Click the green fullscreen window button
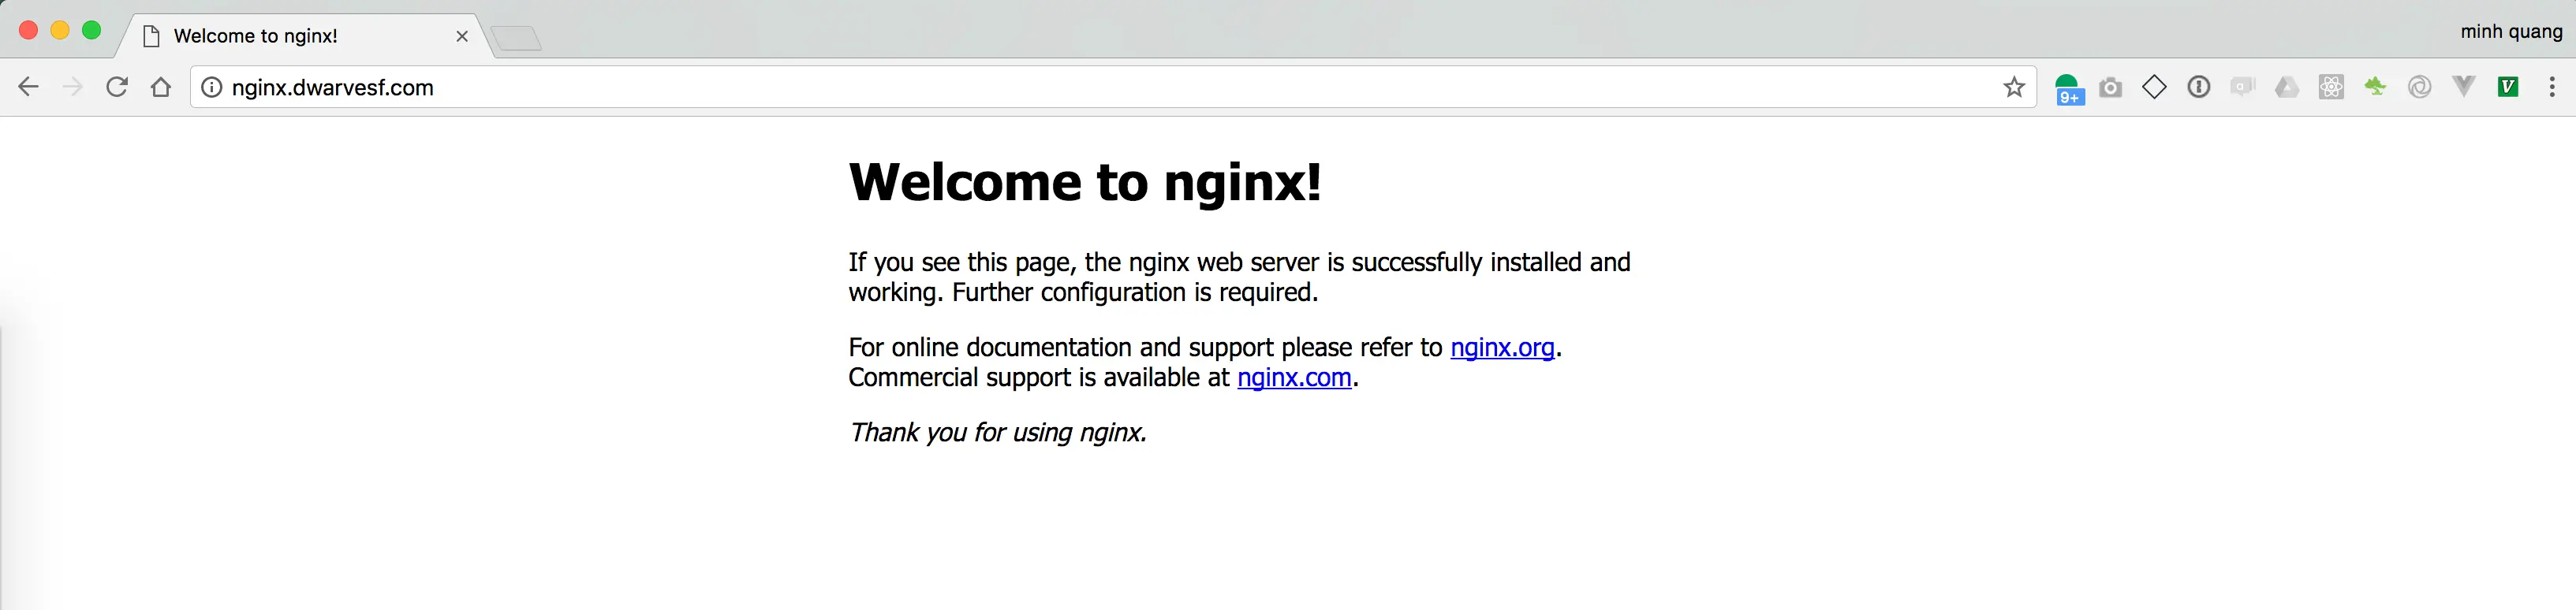Image resolution: width=2576 pixels, height=610 pixels. pyautogui.click(x=91, y=30)
